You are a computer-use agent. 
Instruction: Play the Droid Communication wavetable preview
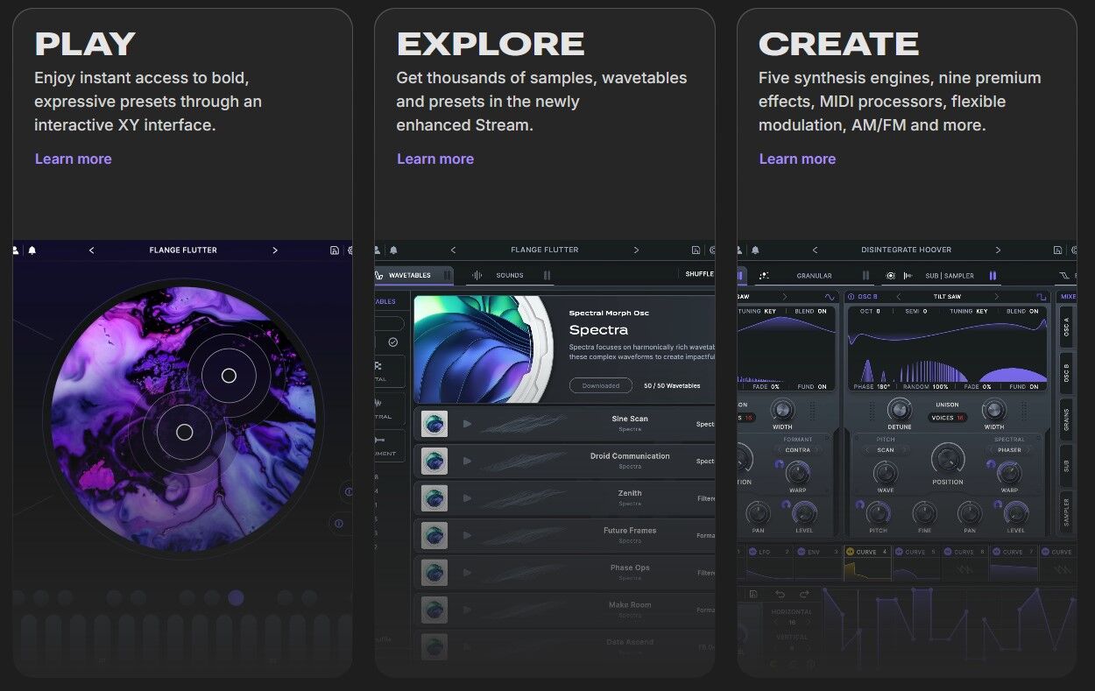467,461
